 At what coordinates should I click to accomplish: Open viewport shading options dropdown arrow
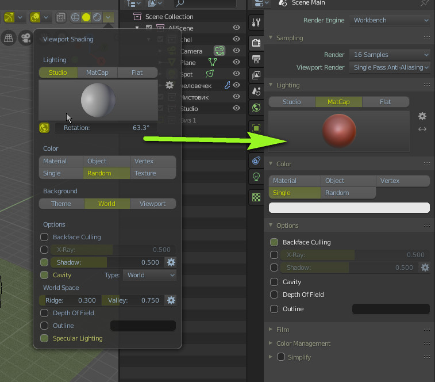pyautogui.click(x=108, y=17)
